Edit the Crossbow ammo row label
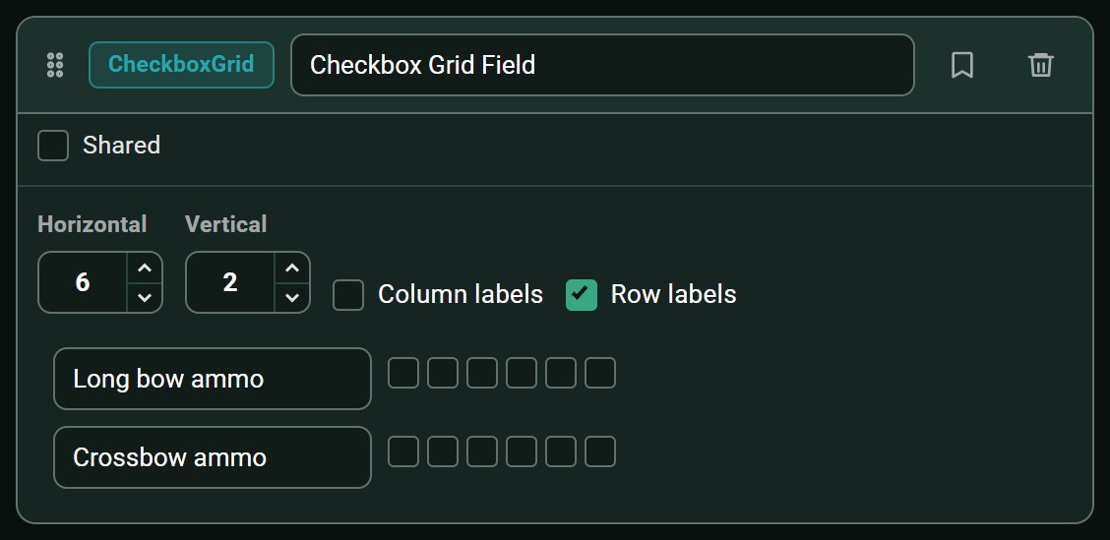Screen dimensions: 1110x540 pyautogui.click(x=213, y=457)
